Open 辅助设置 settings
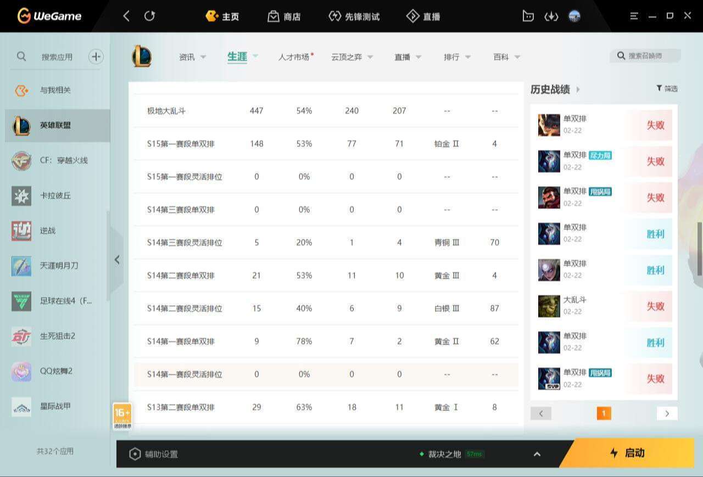Screen dimensions: 703x477 pos(153,454)
